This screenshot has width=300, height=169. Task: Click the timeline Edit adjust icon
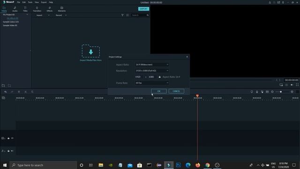32,92
